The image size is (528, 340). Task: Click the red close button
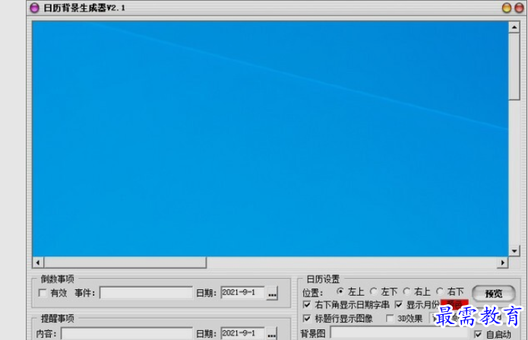pyautogui.click(x=519, y=8)
